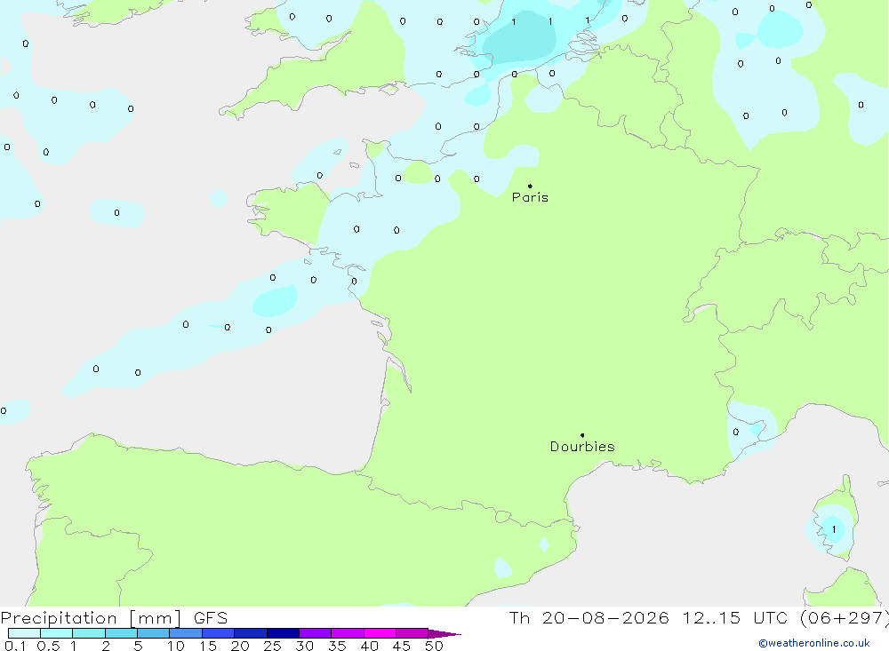Screen dimensions: 889x651
Task: Click the '45' legend scale label
Action: (x=402, y=646)
